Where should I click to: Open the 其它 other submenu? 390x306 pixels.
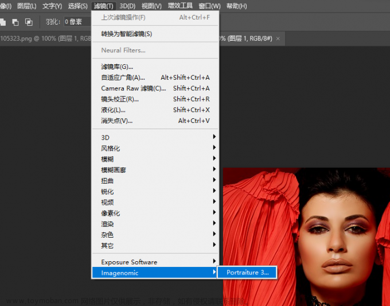coord(155,246)
